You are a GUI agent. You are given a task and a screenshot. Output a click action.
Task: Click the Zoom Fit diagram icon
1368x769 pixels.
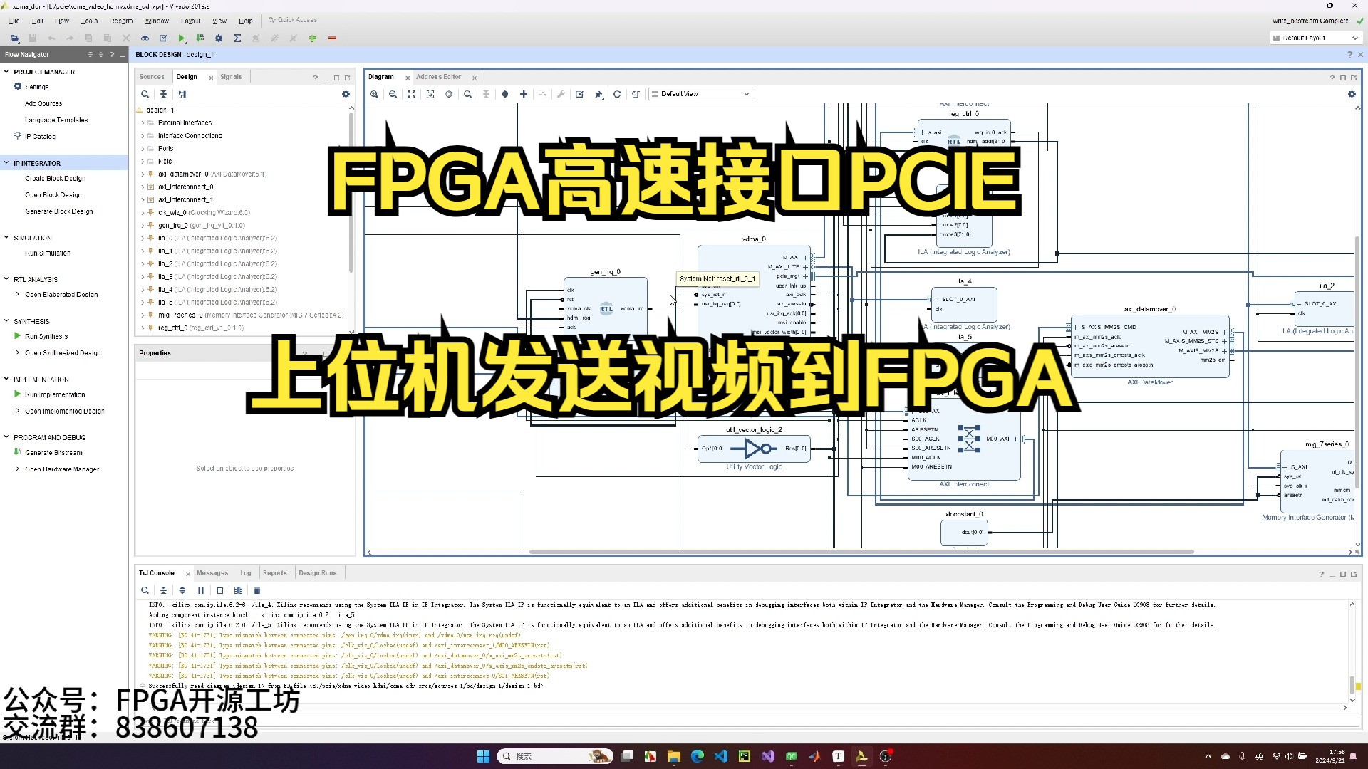click(x=411, y=94)
